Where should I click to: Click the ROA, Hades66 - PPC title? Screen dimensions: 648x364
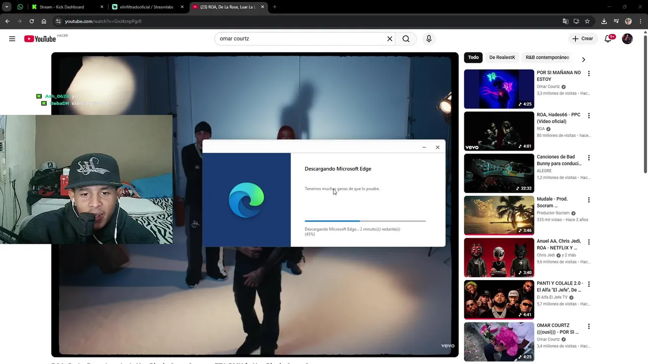click(558, 118)
